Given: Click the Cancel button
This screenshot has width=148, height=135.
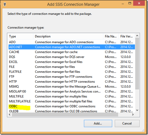Looking at the screenshot, I should (x=127, y=124).
